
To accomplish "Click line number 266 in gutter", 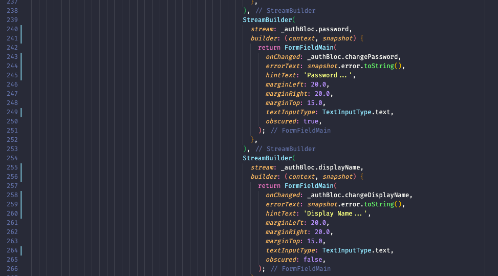I will click(x=12, y=268).
